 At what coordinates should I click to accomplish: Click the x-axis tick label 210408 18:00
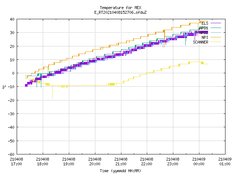click(42, 162)
